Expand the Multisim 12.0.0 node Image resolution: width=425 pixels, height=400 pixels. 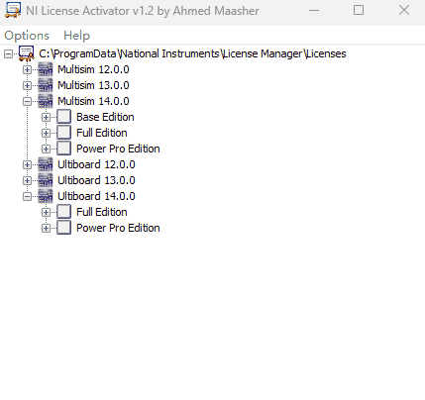tap(28, 69)
